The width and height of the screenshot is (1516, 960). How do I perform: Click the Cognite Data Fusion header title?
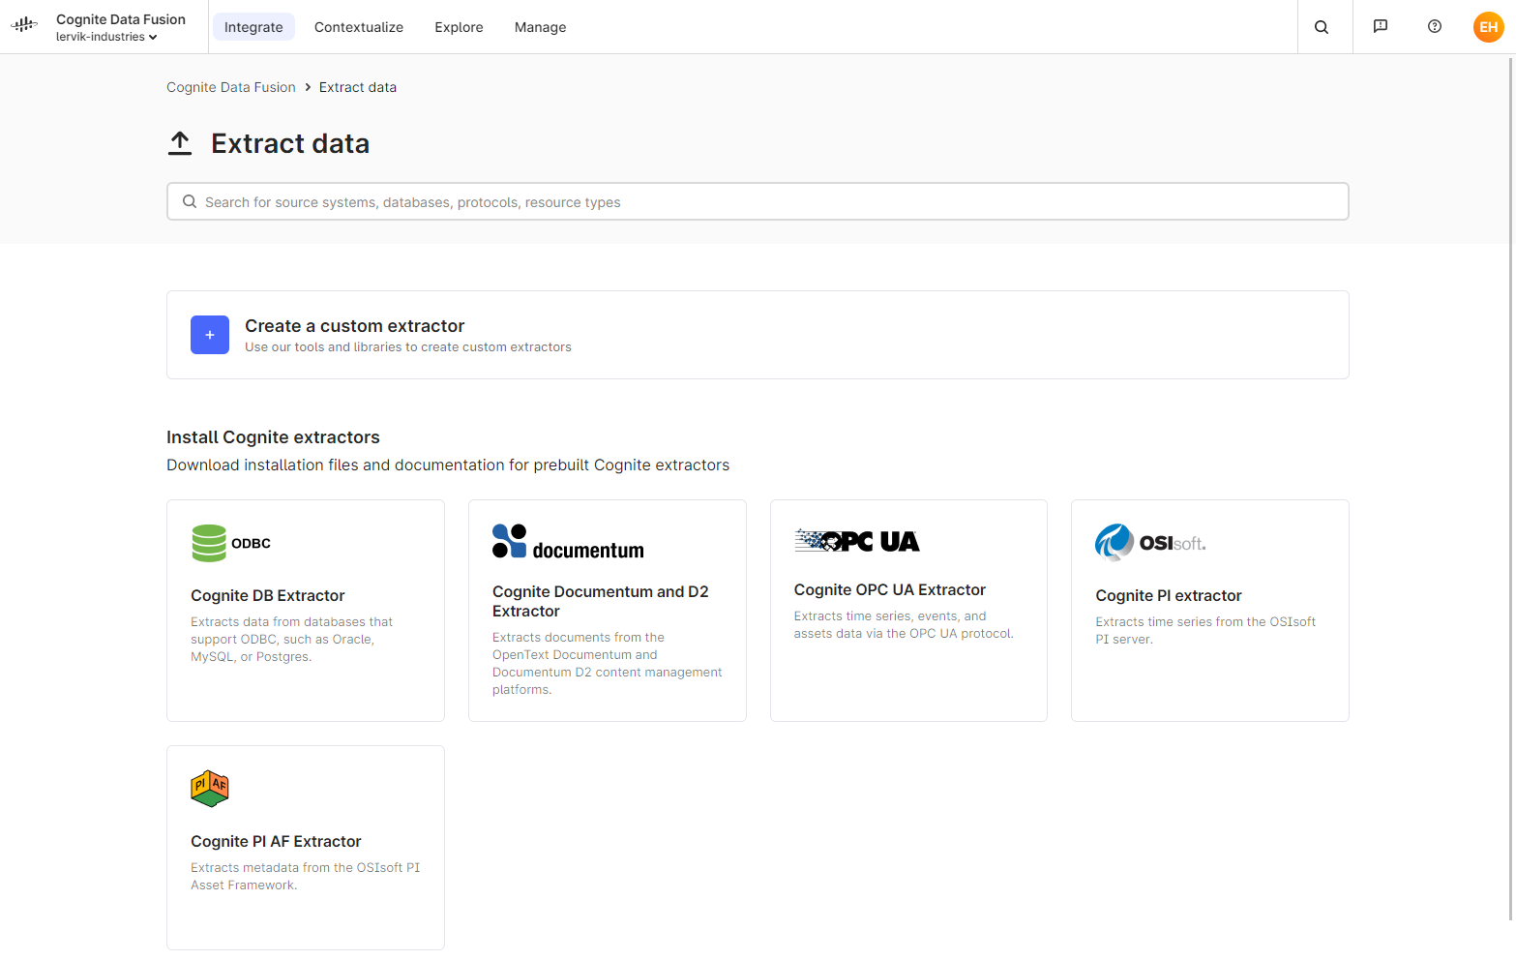coord(121,19)
